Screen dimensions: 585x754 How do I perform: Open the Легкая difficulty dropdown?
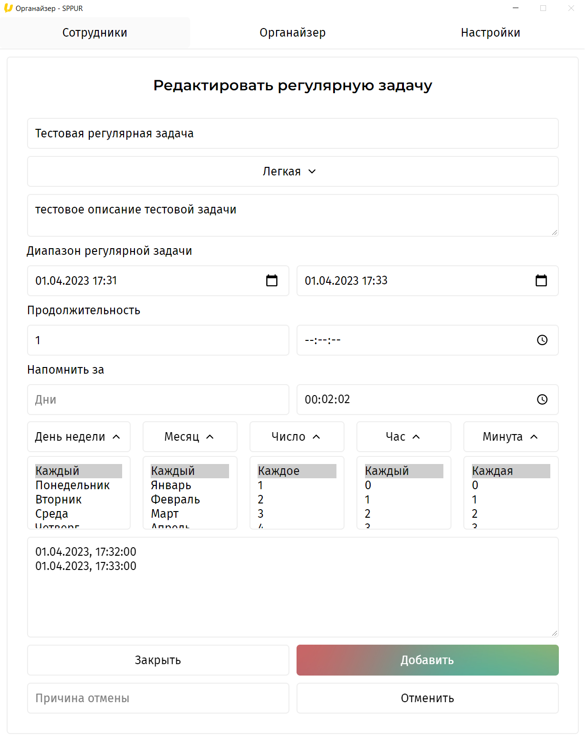click(293, 172)
